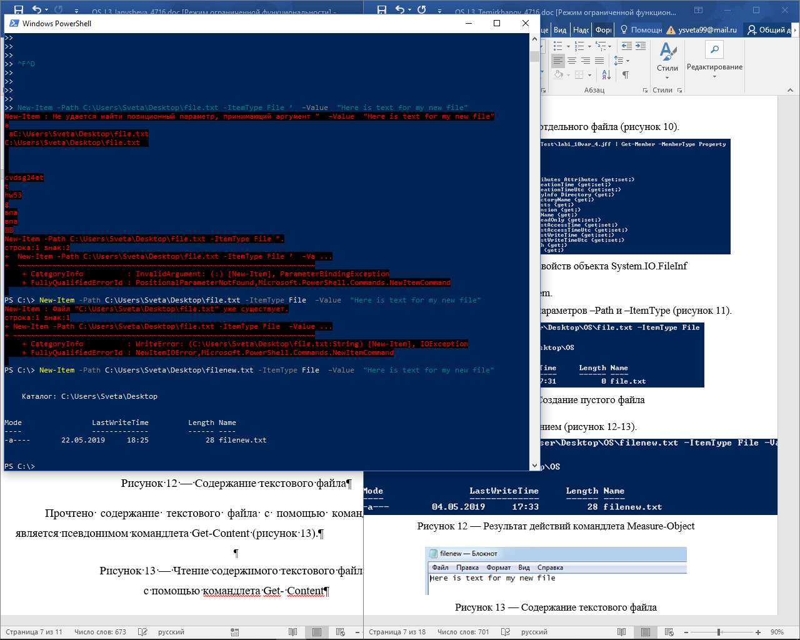This screenshot has width=800, height=640.
Task: Sort text with the A-Я sort icon
Action: (x=606, y=75)
